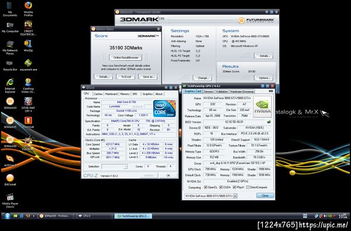Open Hardware Giveaway tab in GPU-Z
351x231 pixels.
point(242,92)
